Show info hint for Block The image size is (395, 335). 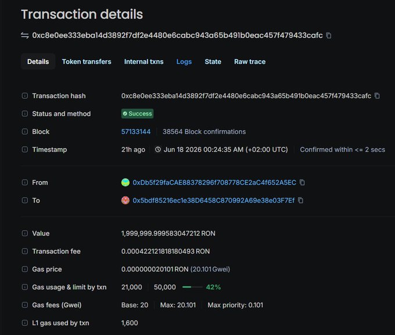24,131
